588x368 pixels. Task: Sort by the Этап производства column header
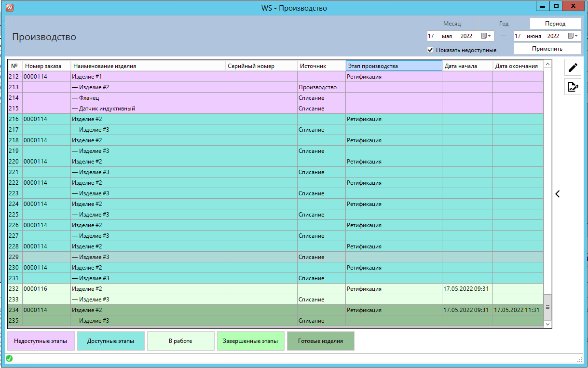pyautogui.click(x=394, y=66)
